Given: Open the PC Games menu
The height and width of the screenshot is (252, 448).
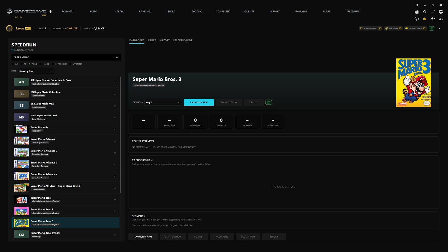Looking at the screenshot, I should (x=67, y=11).
